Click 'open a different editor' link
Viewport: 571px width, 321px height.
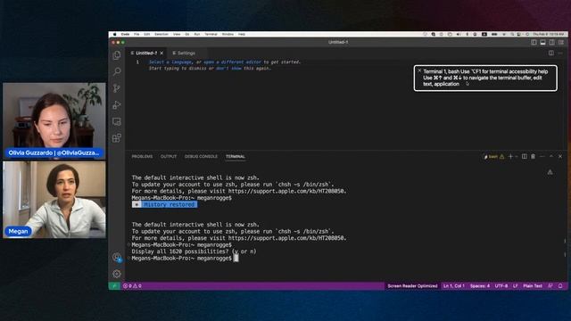(x=232, y=62)
